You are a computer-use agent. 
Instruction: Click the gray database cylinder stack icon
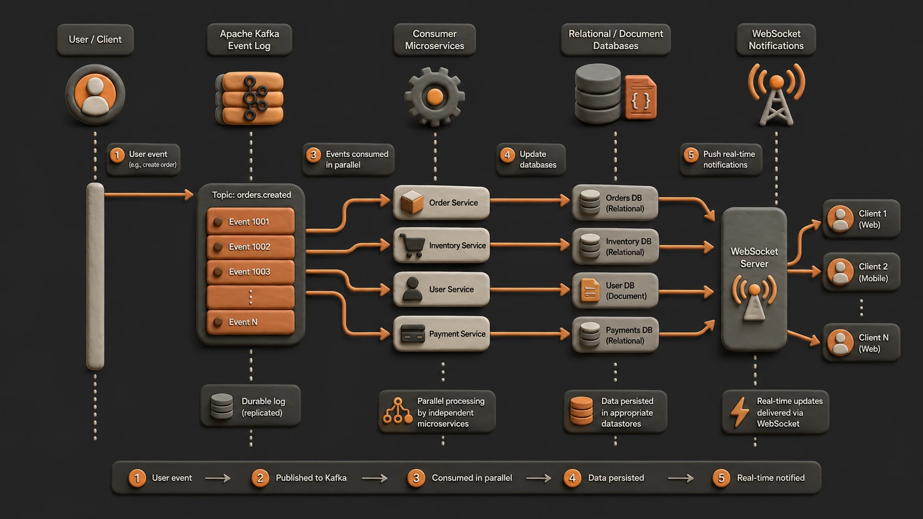pos(598,93)
